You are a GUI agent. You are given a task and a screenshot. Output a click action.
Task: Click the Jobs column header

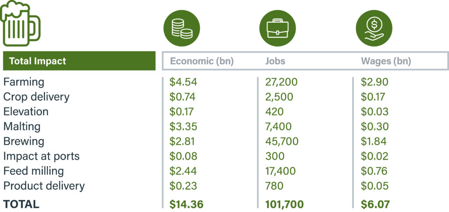pyautogui.click(x=275, y=61)
